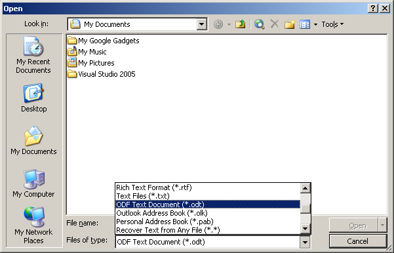Open the Files of type dropdown arrow
This screenshot has width=394, height=253.
click(x=305, y=243)
